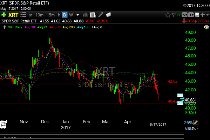Screen dimensions: 210x140
Task: Open the top-right gray triangle menu
Action: (208, 15)
